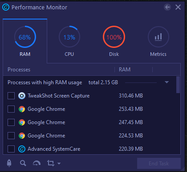
Task: Click the TweakShot Screen Capture process icon
Action: [x=22, y=96]
